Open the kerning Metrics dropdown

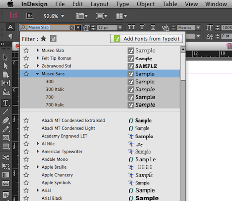tap(198, 28)
